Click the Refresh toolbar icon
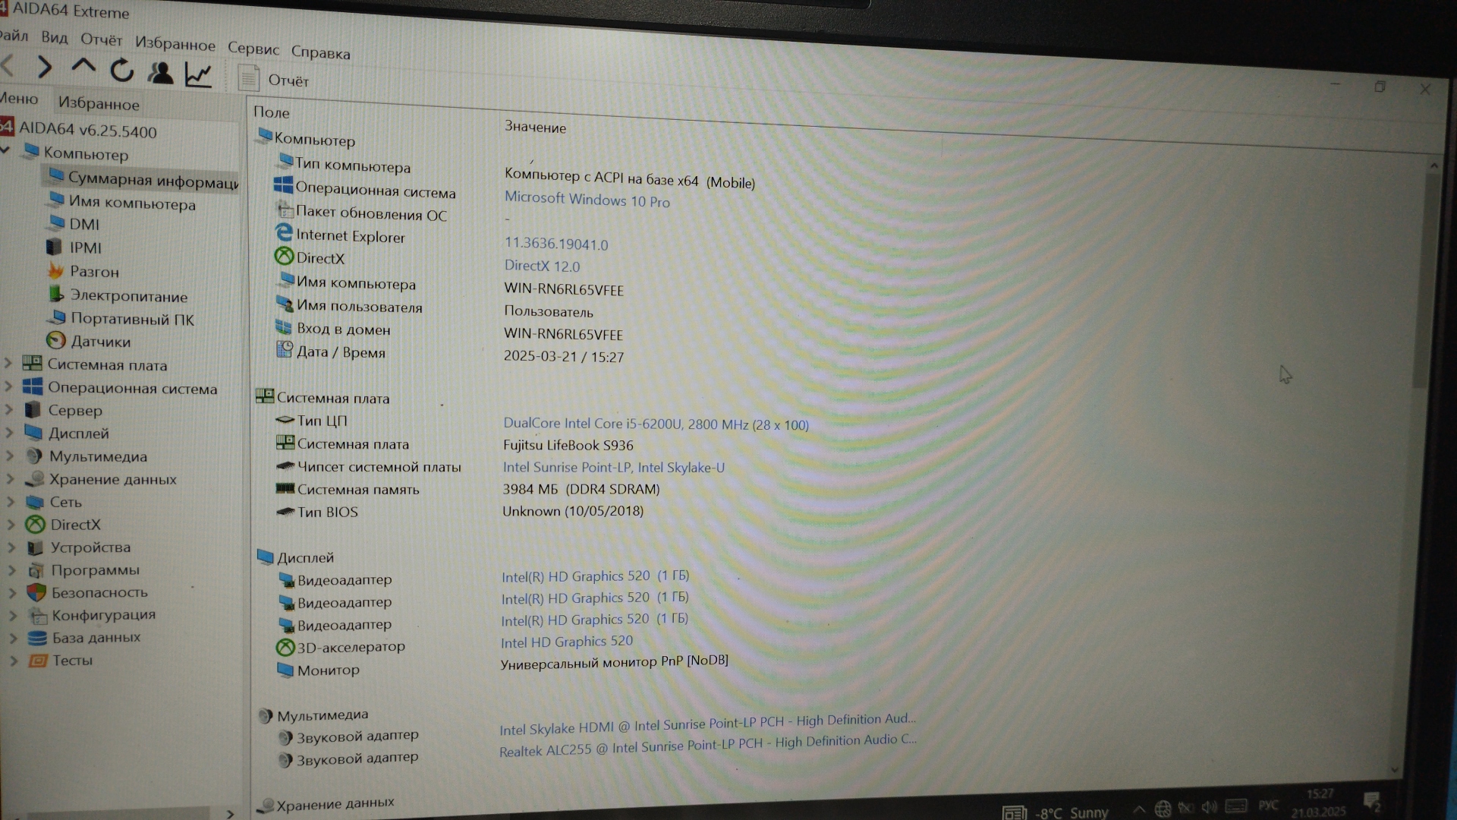Screen dimensions: 1457x820 (x=121, y=71)
